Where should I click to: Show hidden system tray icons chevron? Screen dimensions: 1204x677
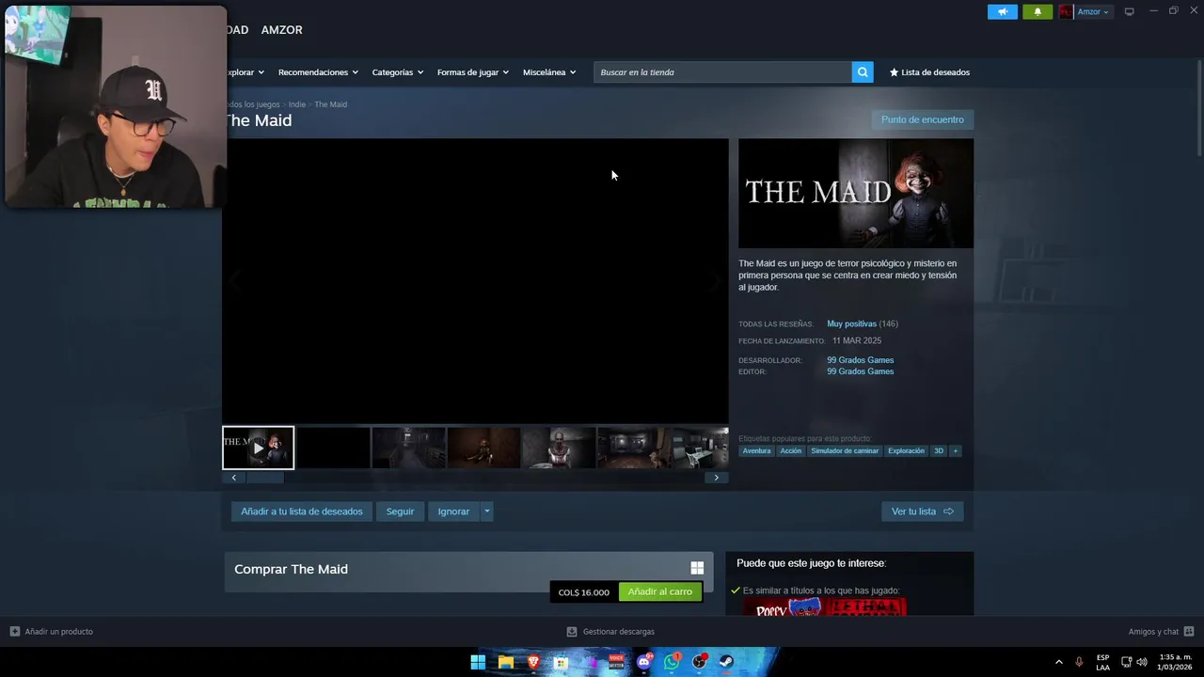pos(1059,662)
